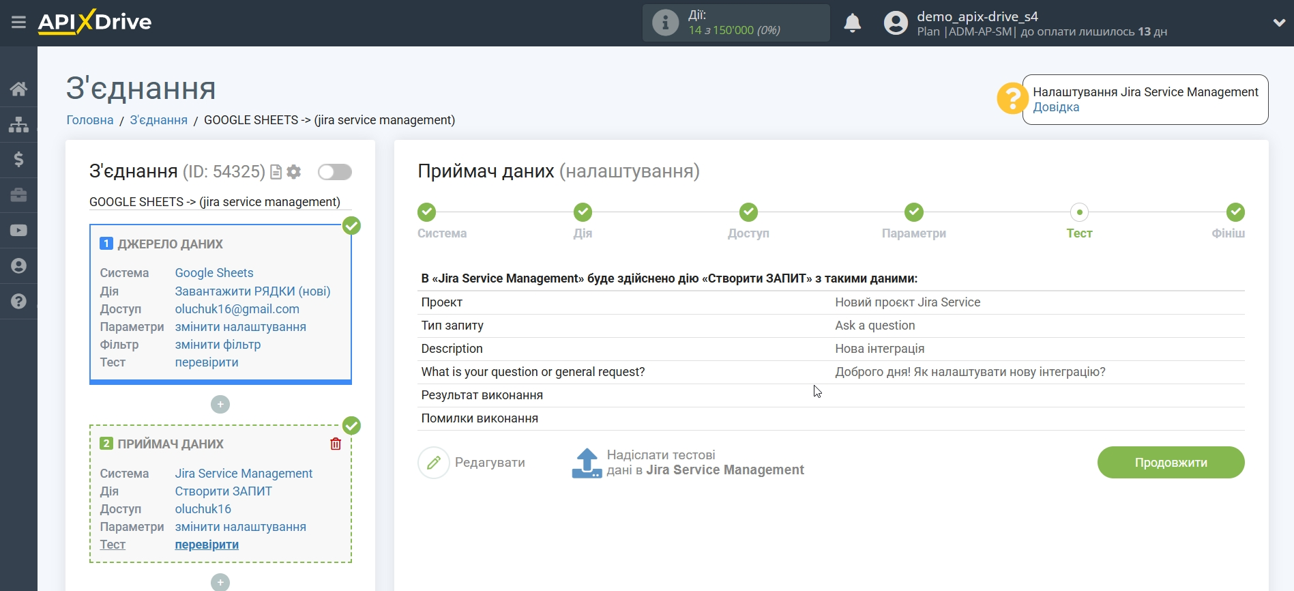Click the Редагувати pencil icon
1294x591 pixels.
[x=434, y=463]
